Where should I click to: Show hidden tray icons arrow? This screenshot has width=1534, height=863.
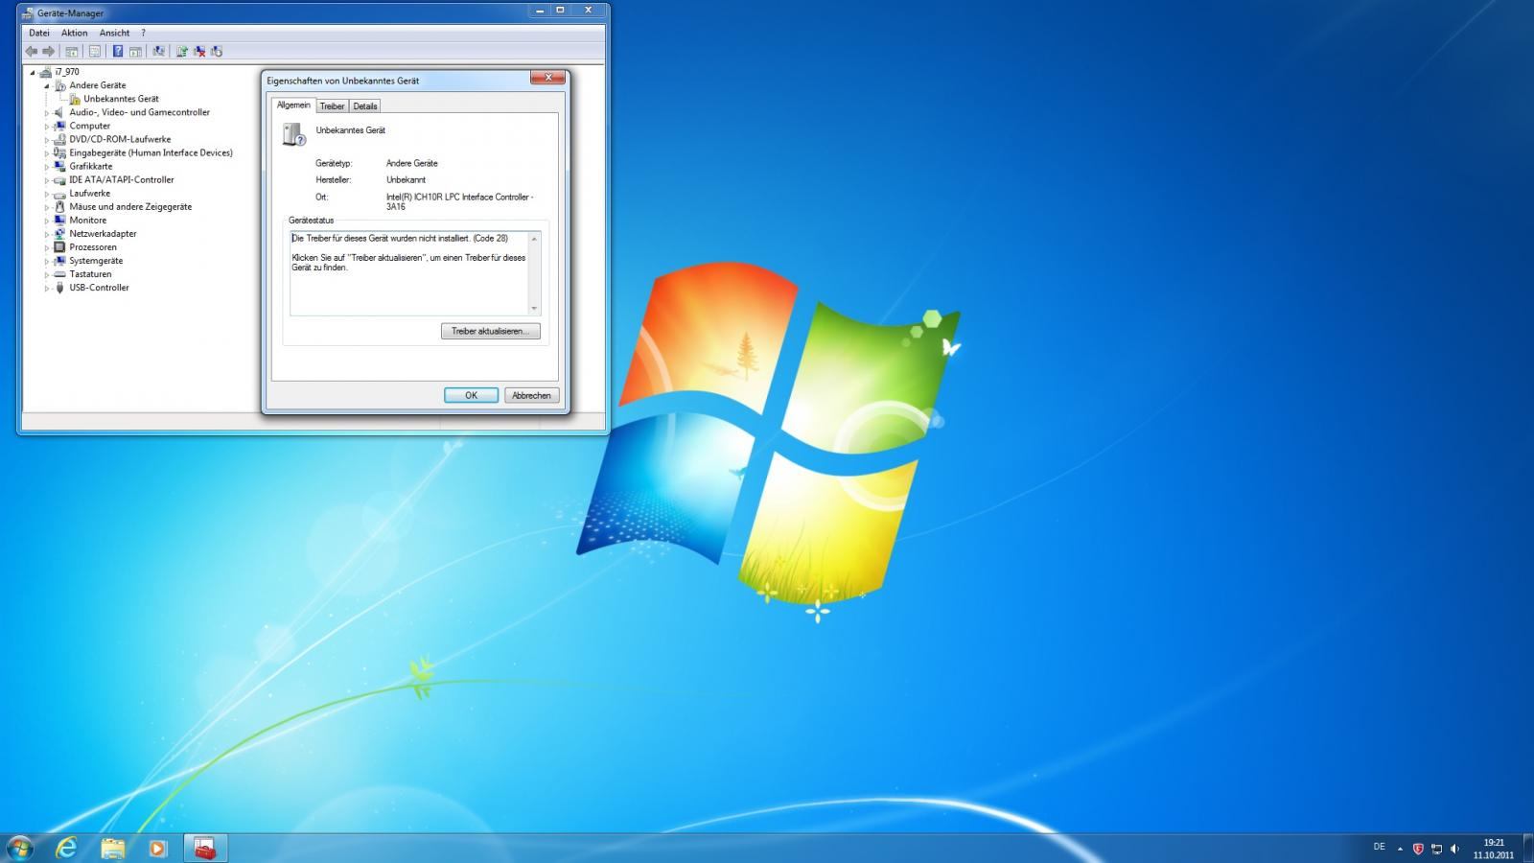(x=1400, y=849)
